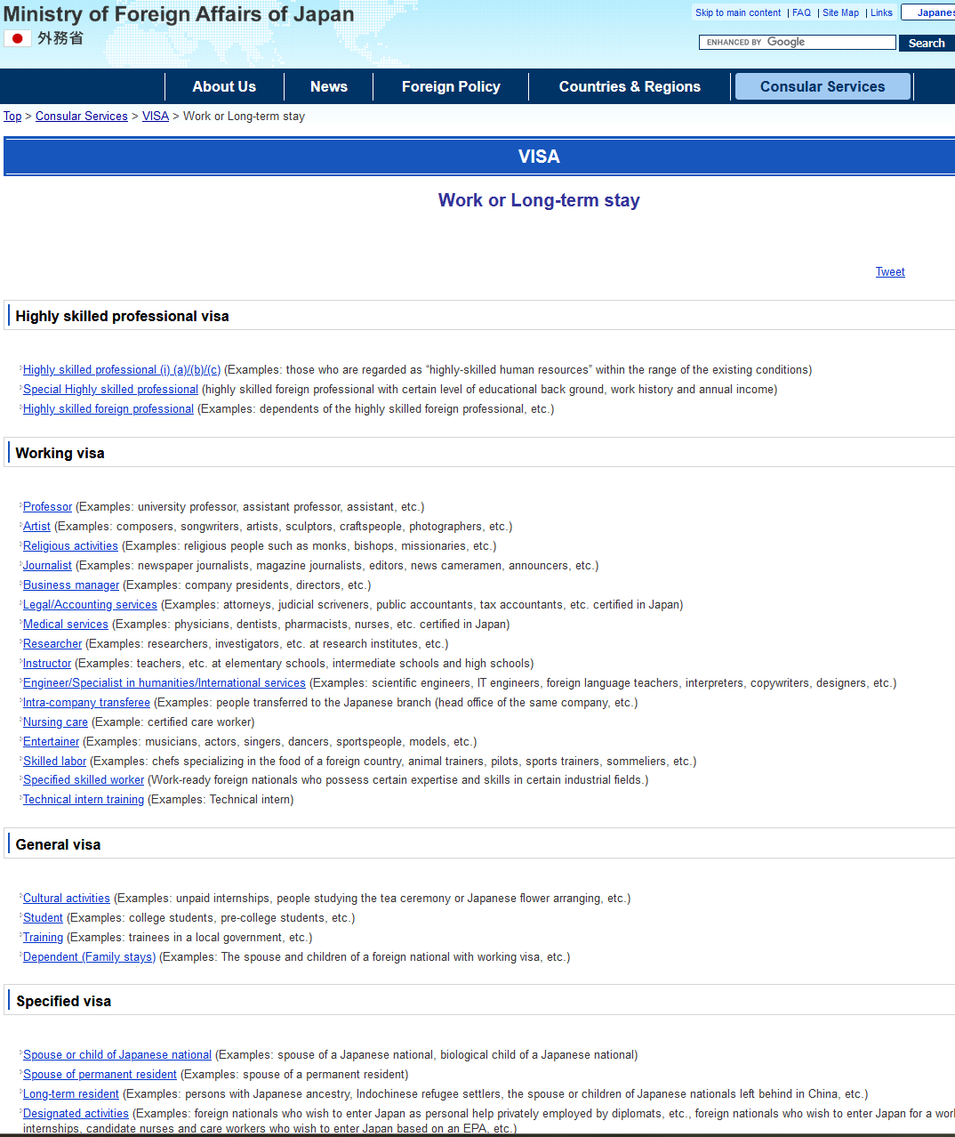Open the Cultural activities link
The height and width of the screenshot is (1137, 955).
pos(67,899)
